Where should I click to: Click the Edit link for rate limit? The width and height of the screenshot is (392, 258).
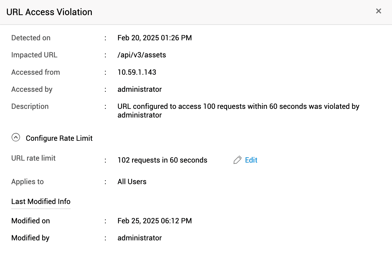pos(251,160)
